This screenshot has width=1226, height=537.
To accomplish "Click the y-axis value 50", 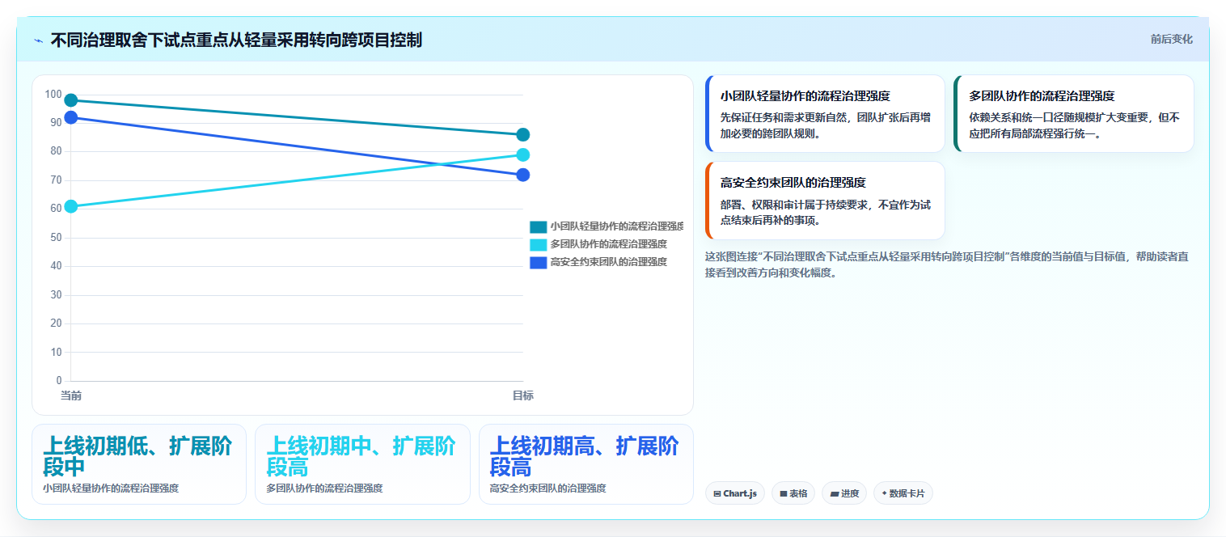I will click(x=56, y=238).
